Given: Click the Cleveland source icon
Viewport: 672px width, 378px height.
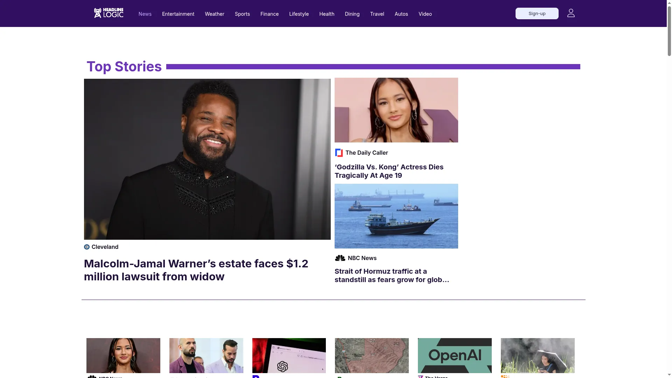Looking at the screenshot, I should [87, 247].
